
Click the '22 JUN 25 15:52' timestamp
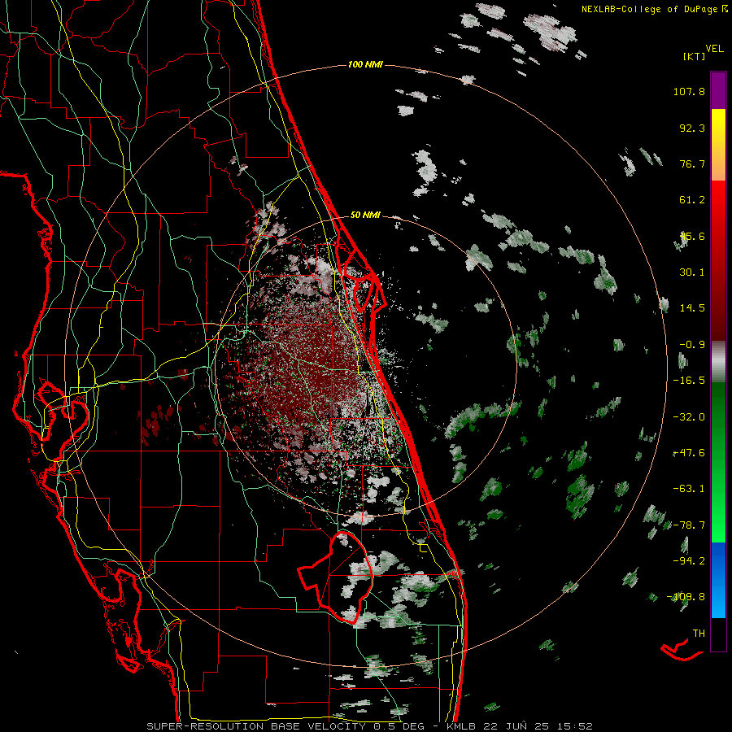point(538,726)
